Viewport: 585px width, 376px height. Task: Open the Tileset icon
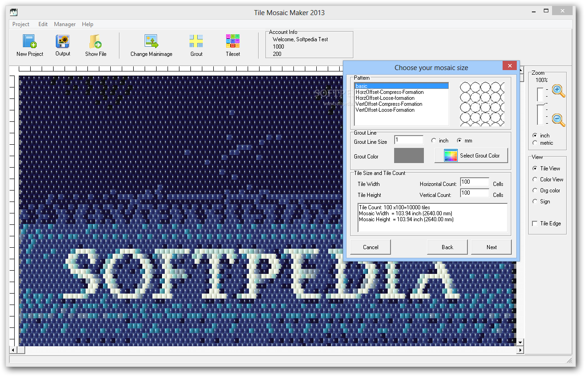pyautogui.click(x=233, y=42)
